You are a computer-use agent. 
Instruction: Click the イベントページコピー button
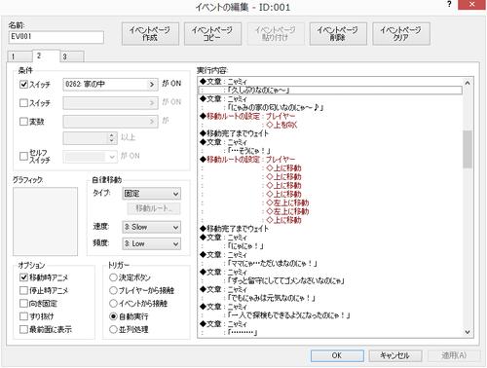(x=212, y=34)
